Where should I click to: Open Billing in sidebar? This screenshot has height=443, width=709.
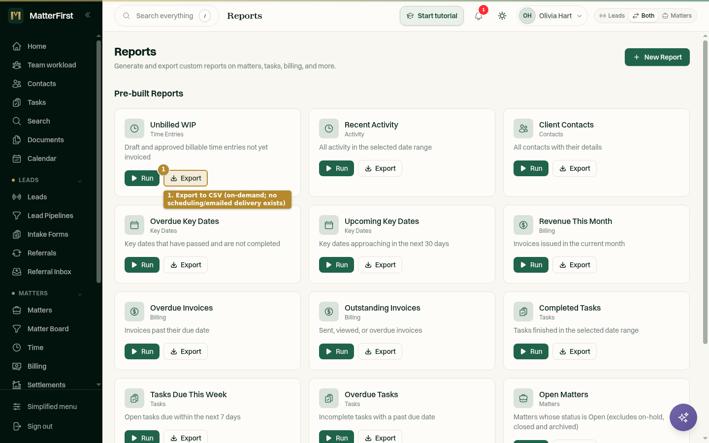pyautogui.click(x=47, y=366)
